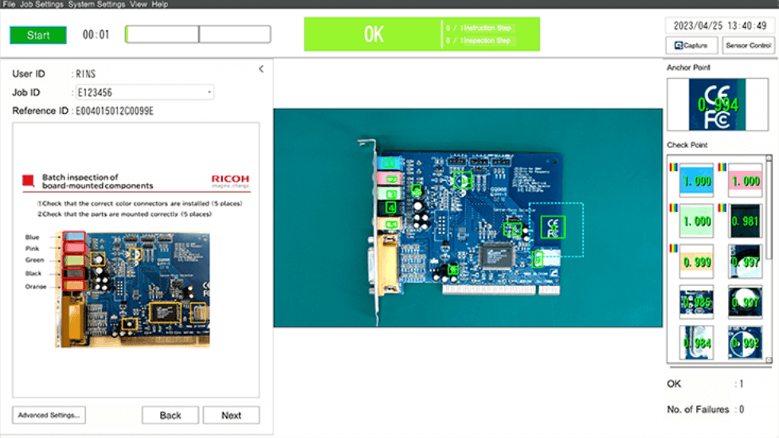Select the blue connector check point thumbnail

coord(691,181)
